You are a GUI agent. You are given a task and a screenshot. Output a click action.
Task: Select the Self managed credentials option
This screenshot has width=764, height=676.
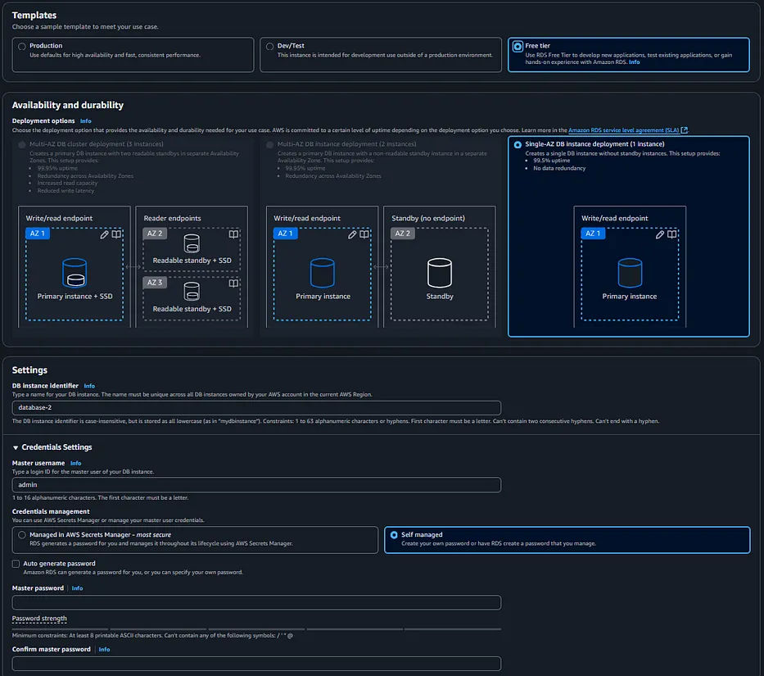click(395, 537)
